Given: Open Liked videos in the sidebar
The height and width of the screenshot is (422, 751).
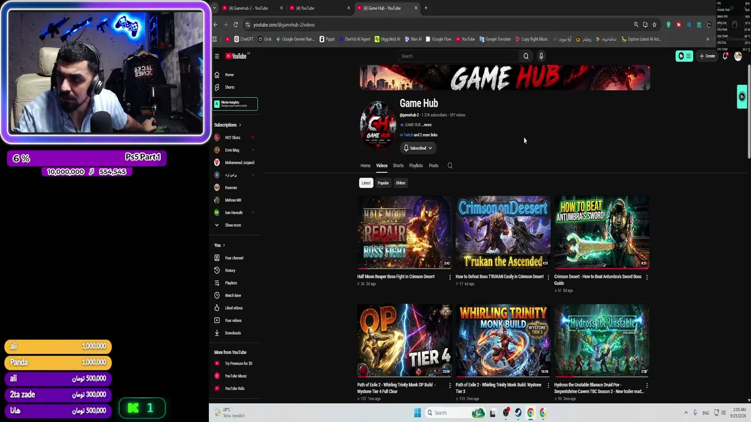Looking at the screenshot, I should (x=235, y=308).
